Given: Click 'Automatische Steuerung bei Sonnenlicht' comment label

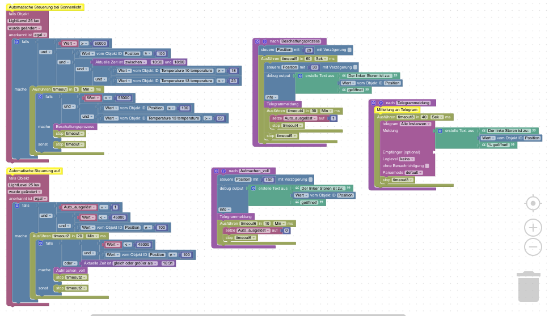Looking at the screenshot, I should click(45, 7).
